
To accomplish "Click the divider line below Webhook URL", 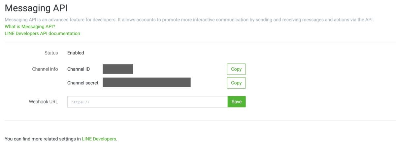I will (x=198, y=120).
